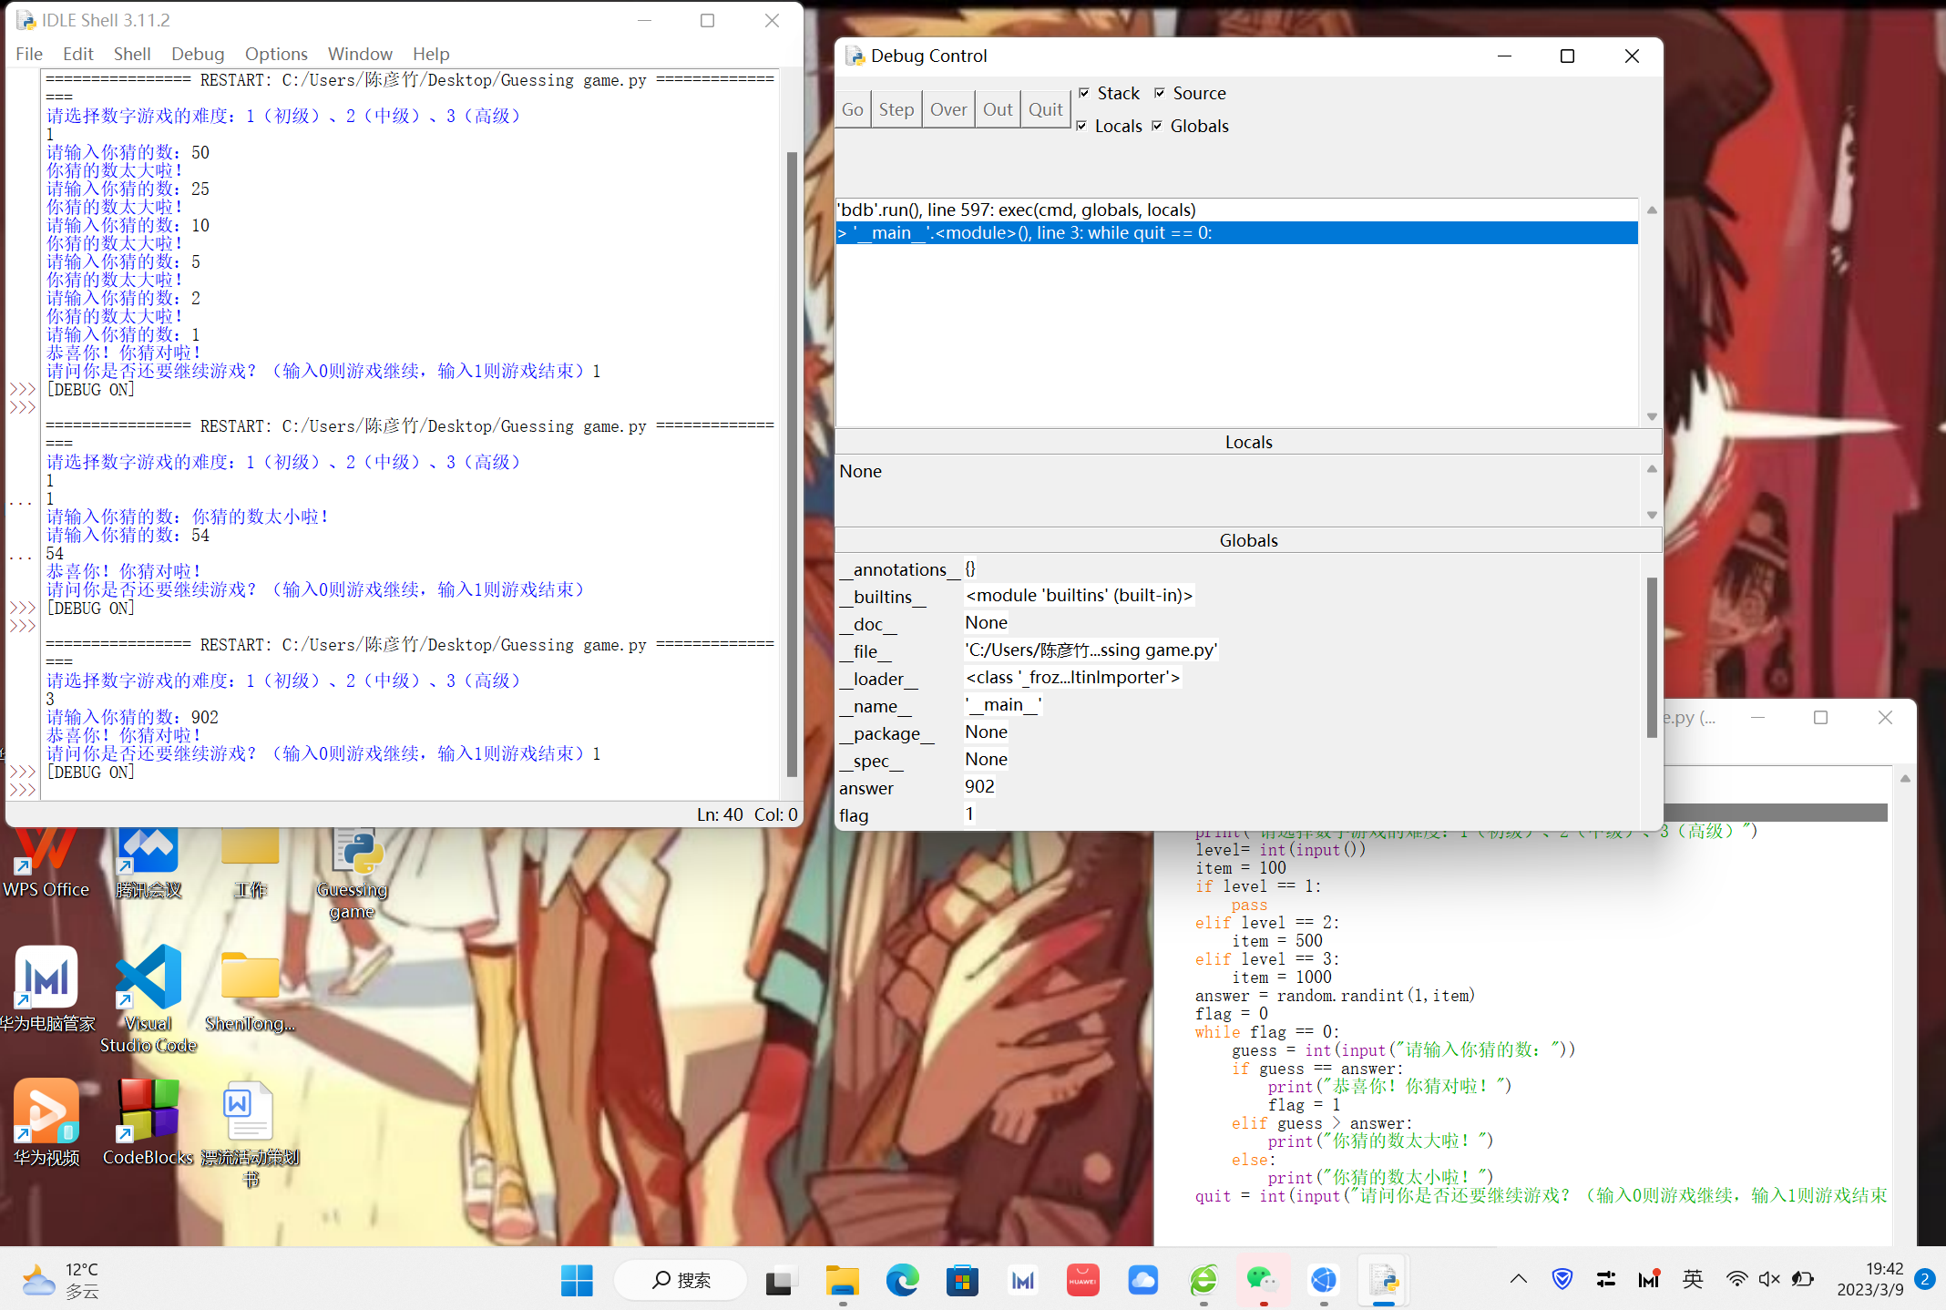Toggle the Locals checkbox
Image resolution: width=1946 pixels, height=1310 pixels.
pos(1081,126)
